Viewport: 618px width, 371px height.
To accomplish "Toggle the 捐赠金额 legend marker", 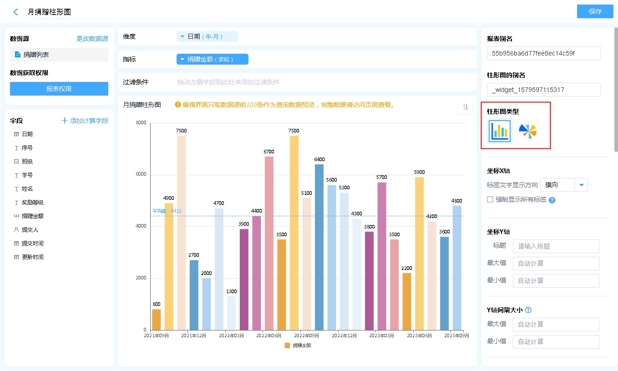I will coord(287,346).
